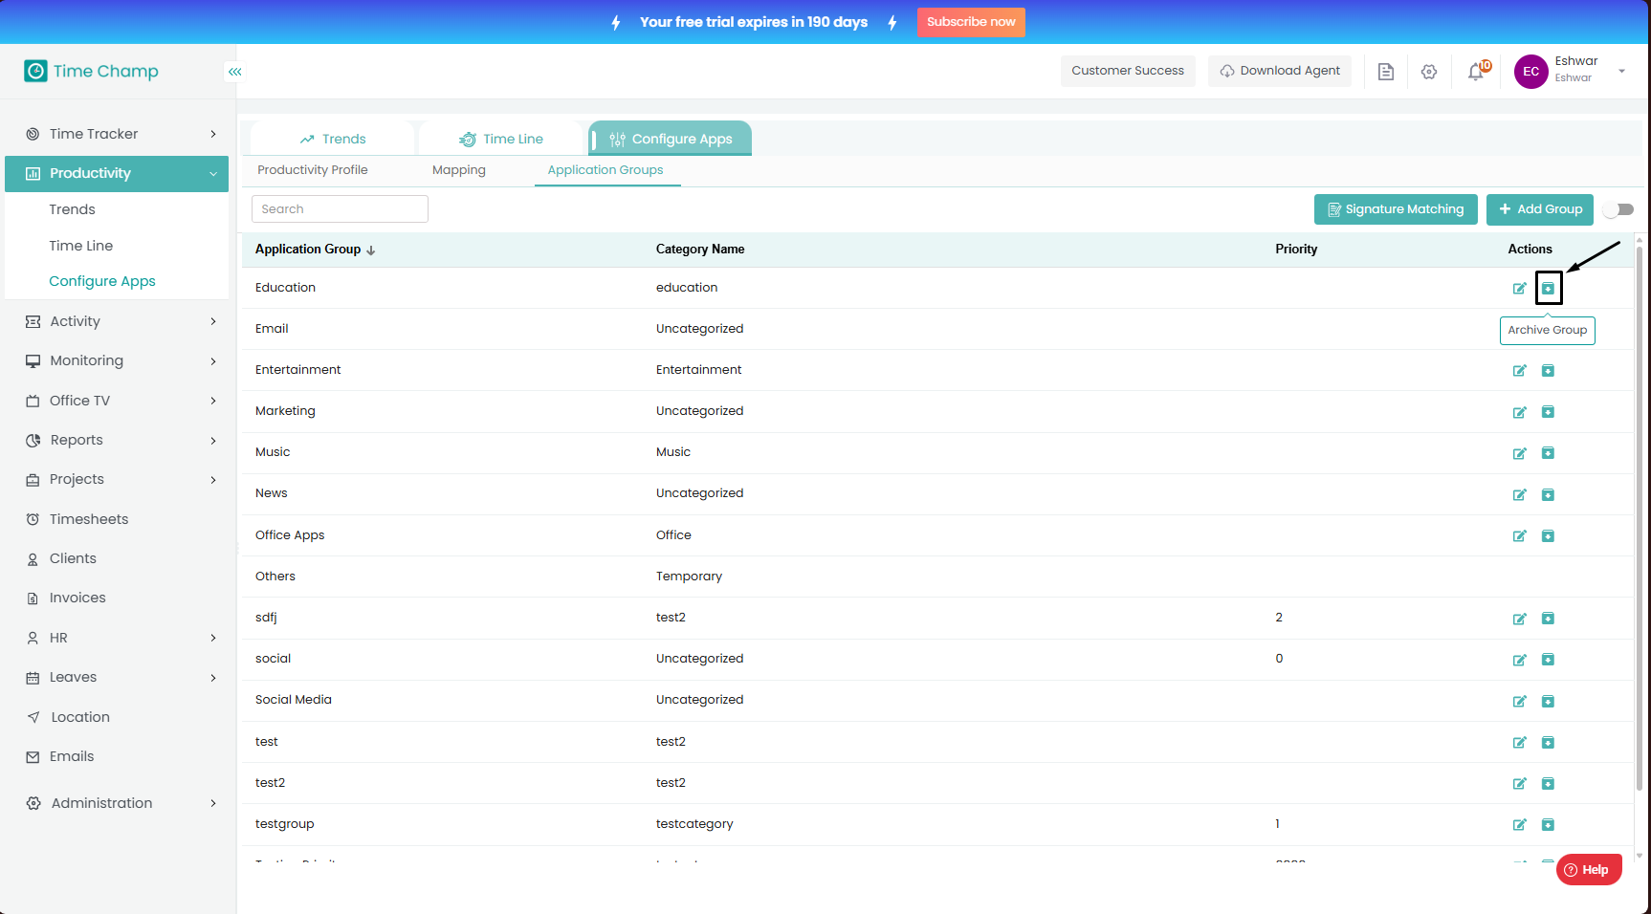Edit the Music group
The image size is (1651, 914).
1519,453
